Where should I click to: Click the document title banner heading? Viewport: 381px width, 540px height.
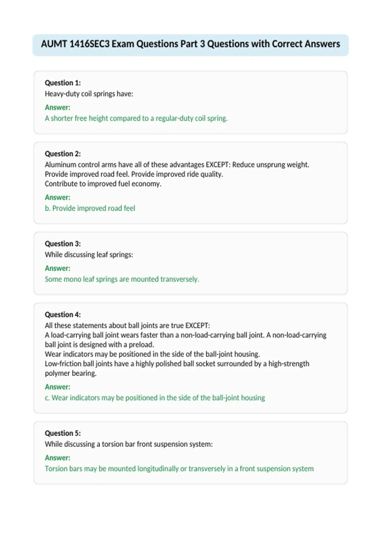(x=190, y=44)
